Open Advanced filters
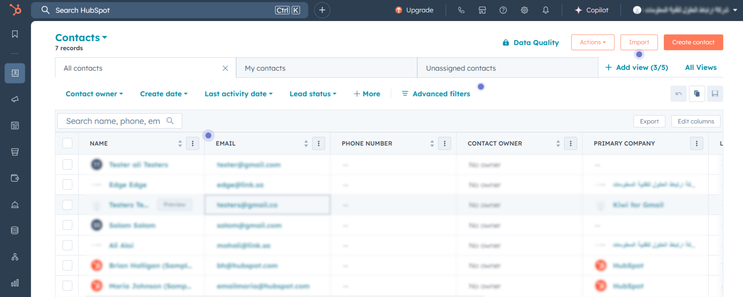Screen dimensions: 743x297 pos(436,94)
